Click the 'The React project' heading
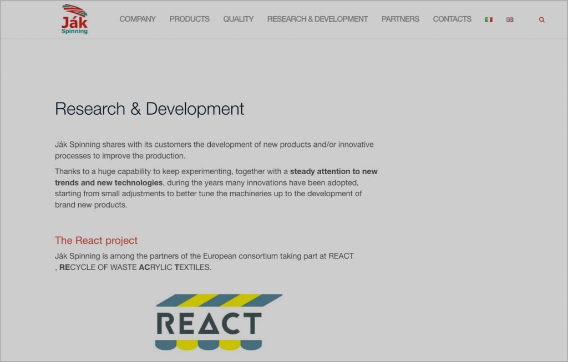Screen dimensions: 568x362 coord(96,241)
